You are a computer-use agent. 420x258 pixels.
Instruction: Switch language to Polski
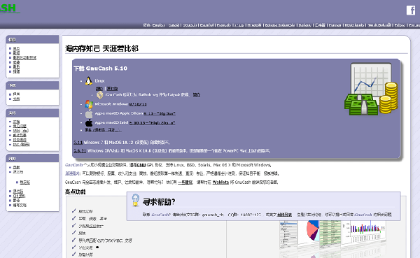point(400,25)
